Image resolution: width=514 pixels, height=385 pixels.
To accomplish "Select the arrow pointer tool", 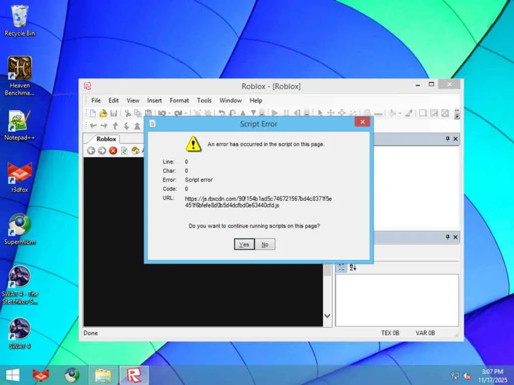I will pos(320,113).
